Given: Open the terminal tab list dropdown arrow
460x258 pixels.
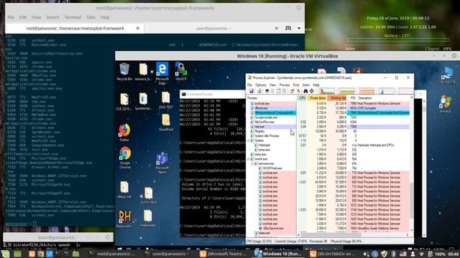Looking at the screenshot, I should coord(299,29).
